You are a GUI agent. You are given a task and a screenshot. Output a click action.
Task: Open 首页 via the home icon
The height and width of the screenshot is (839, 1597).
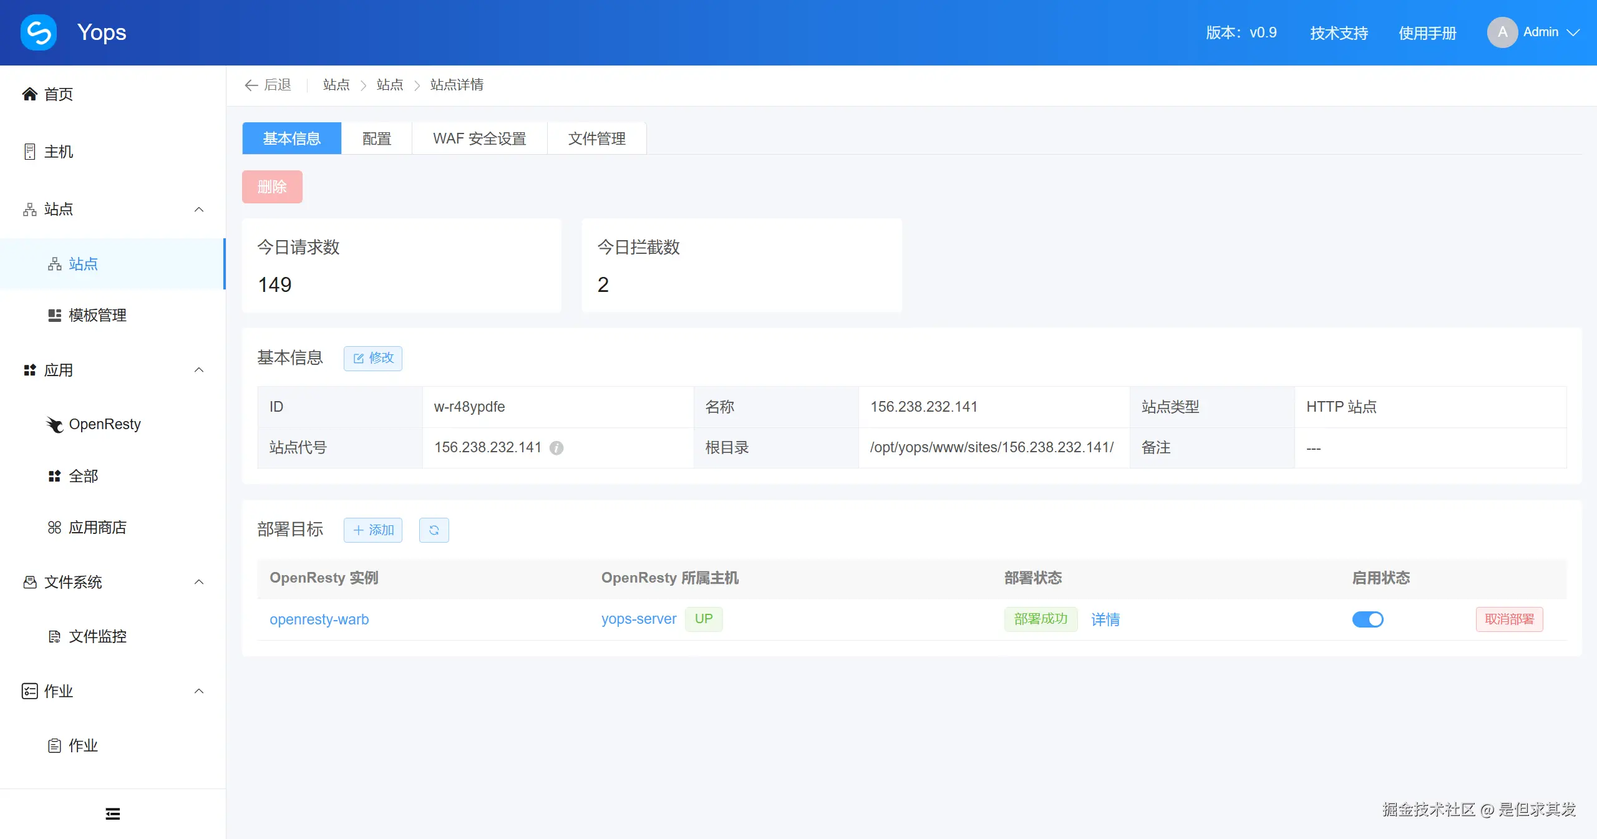click(29, 94)
